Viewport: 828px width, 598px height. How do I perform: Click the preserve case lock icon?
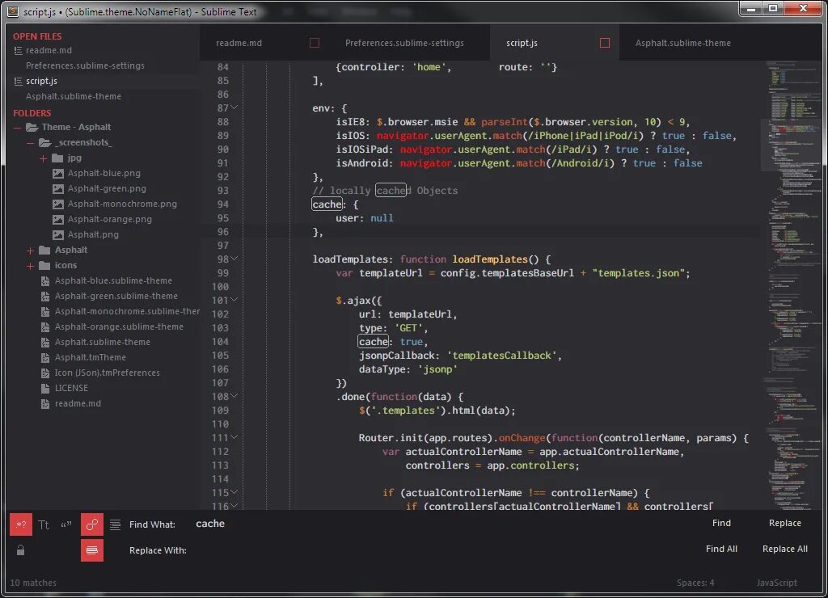click(x=20, y=550)
